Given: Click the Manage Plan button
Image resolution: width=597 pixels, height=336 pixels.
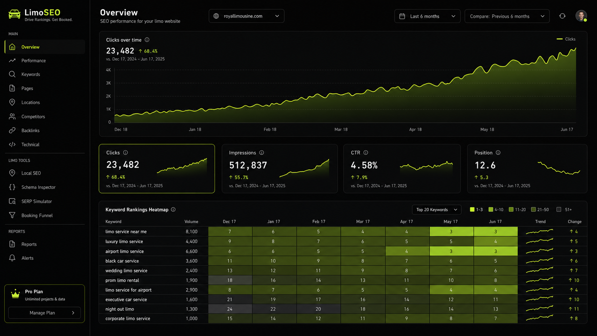Looking at the screenshot, I should click(x=45, y=313).
